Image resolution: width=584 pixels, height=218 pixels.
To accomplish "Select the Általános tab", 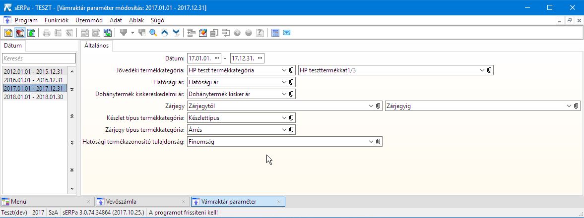I will [x=96, y=46].
